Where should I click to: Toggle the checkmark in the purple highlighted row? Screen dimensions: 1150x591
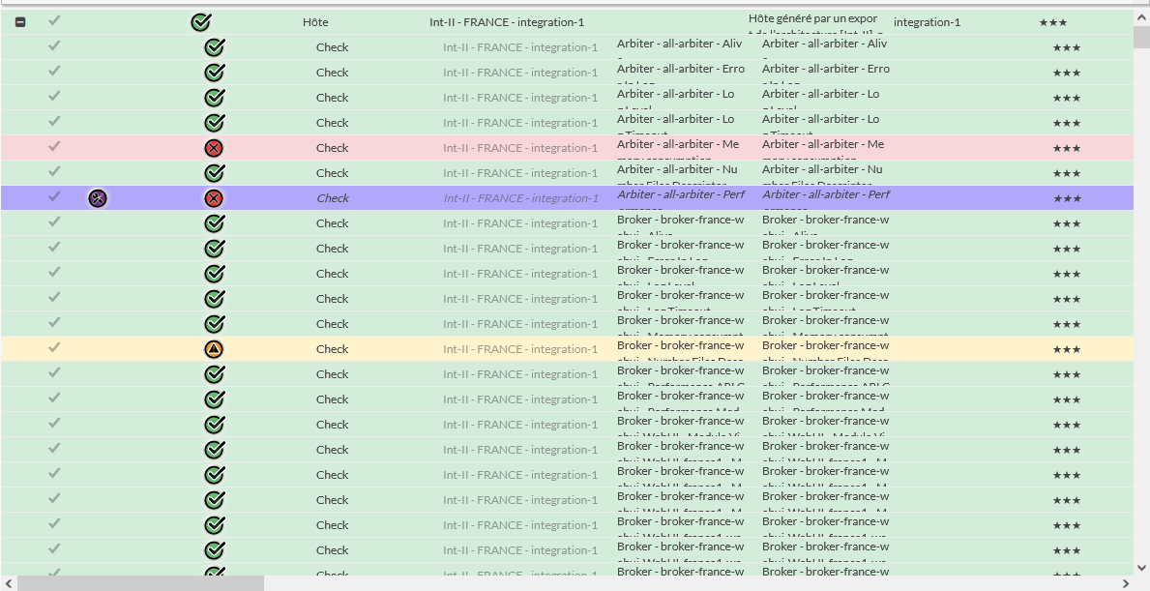(x=54, y=196)
